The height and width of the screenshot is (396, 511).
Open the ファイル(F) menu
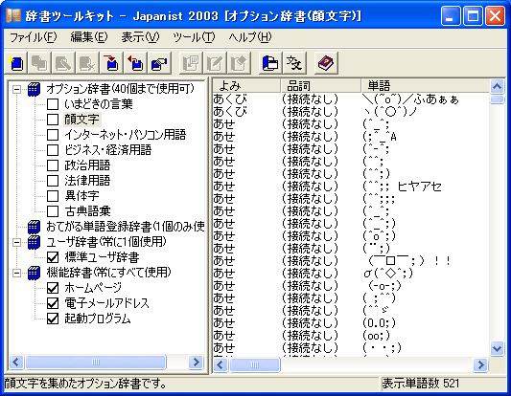[33, 37]
